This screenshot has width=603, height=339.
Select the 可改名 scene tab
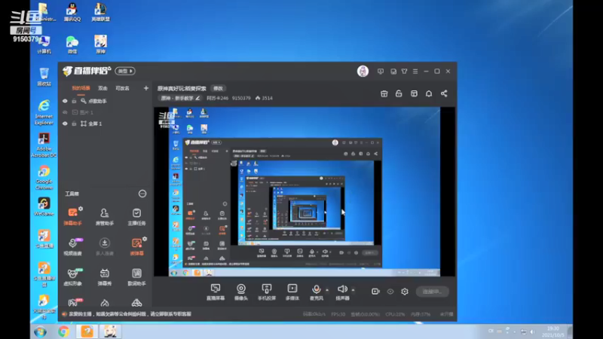[x=122, y=88]
